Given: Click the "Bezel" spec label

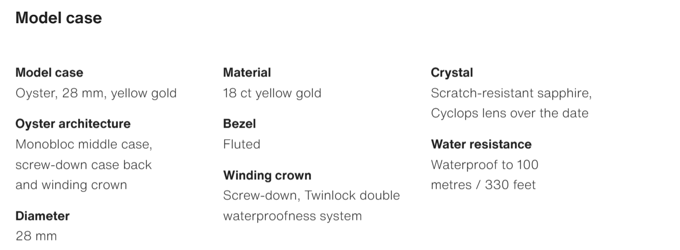Looking at the screenshot, I should pyautogui.click(x=239, y=123).
